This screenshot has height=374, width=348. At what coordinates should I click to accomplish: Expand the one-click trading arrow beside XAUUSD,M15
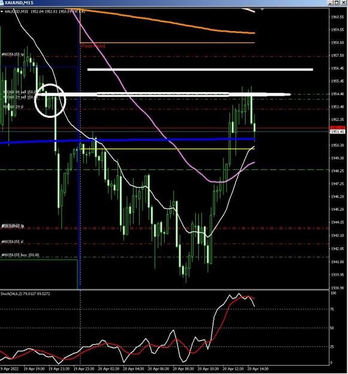[2, 11]
